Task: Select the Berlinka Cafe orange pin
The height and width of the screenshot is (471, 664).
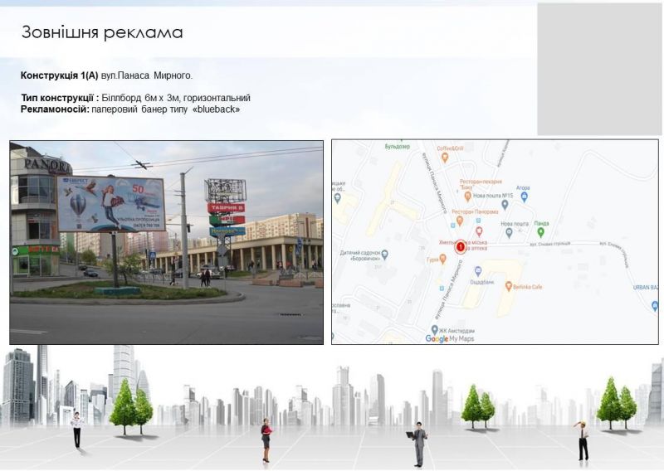Action: click(509, 286)
